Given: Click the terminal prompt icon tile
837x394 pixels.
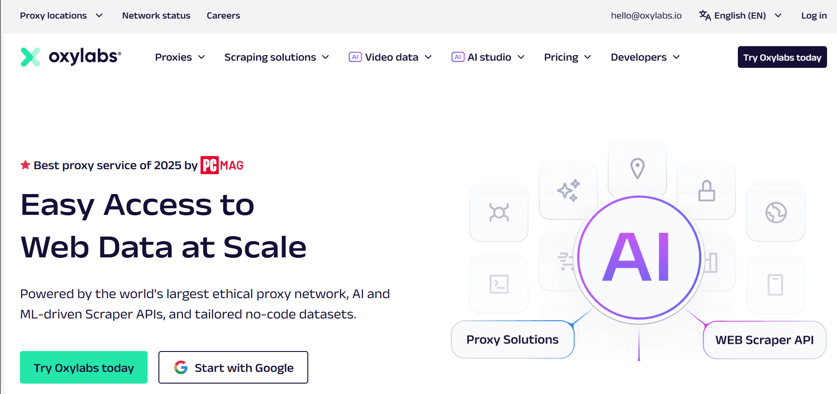Looking at the screenshot, I should coord(499,284).
